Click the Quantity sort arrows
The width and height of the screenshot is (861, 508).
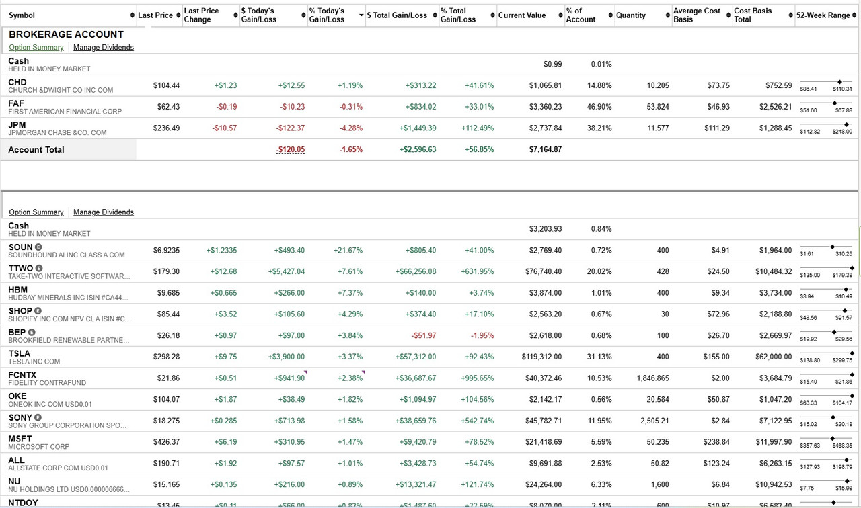pyautogui.click(x=668, y=15)
